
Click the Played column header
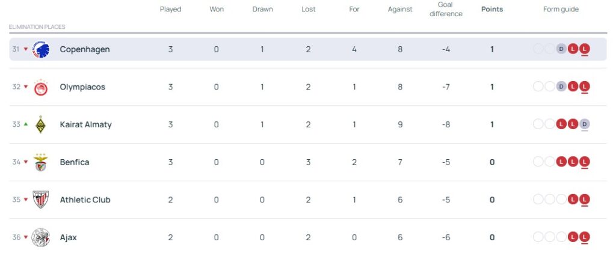tap(170, 9)
